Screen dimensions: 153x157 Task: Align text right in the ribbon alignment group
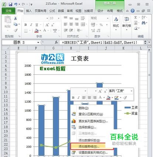pyautogui.click(x=76, y=24)
